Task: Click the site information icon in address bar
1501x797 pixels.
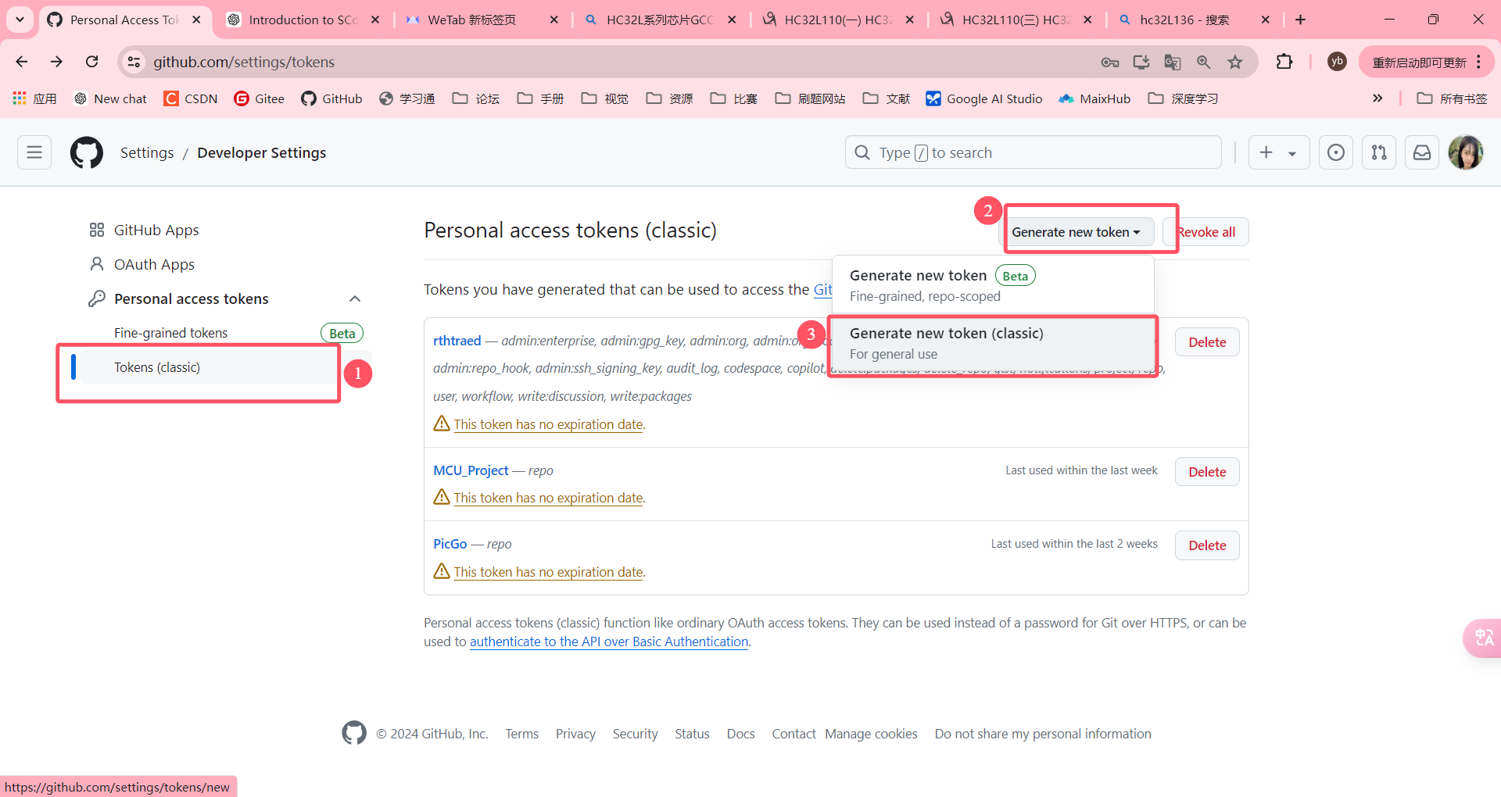Action: coord(134,62)
